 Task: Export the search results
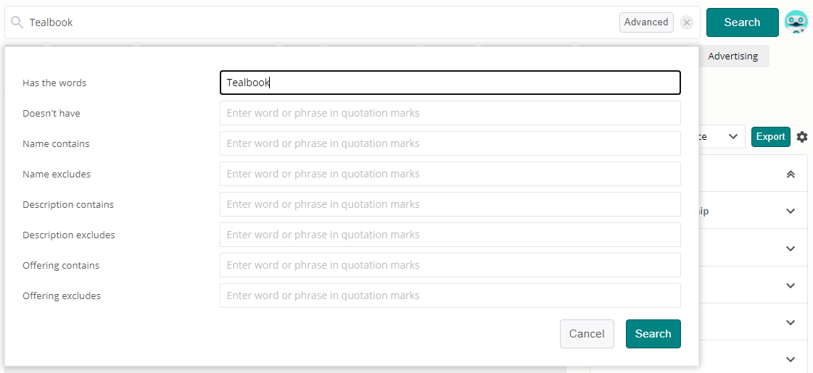[770, 137]
